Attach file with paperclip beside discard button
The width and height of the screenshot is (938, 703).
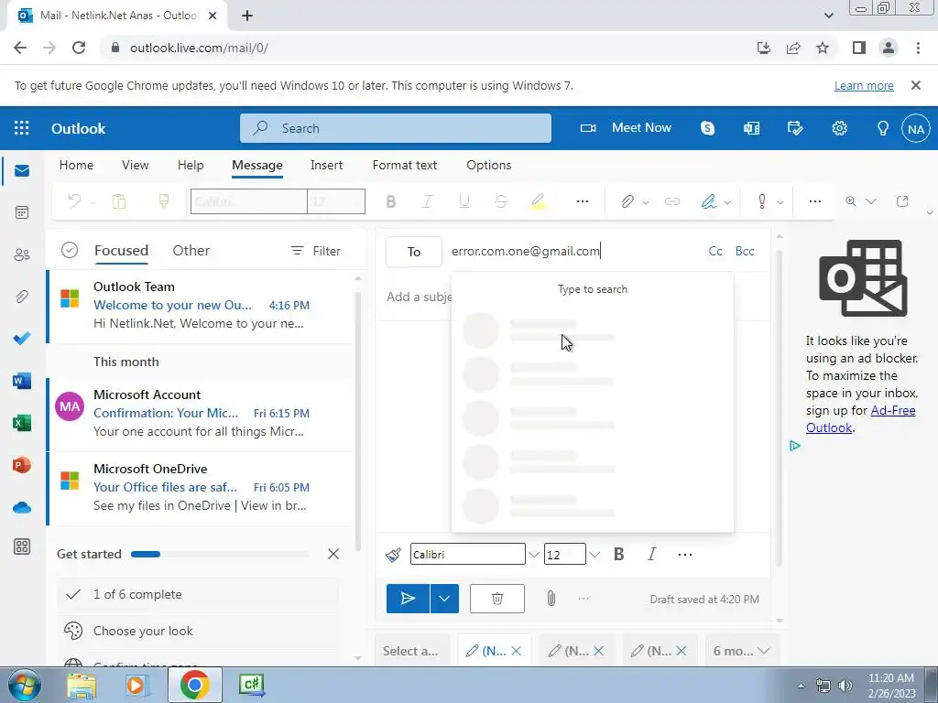tap(551, 599)
